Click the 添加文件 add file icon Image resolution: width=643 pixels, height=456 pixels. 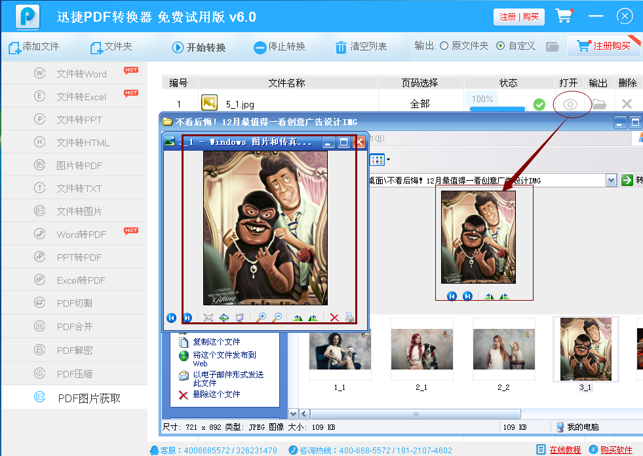(14, 48)
